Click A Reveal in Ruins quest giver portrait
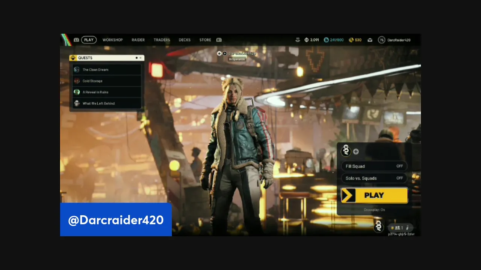The width and height of the screenshot is (481, 270). tap(77, 92)
